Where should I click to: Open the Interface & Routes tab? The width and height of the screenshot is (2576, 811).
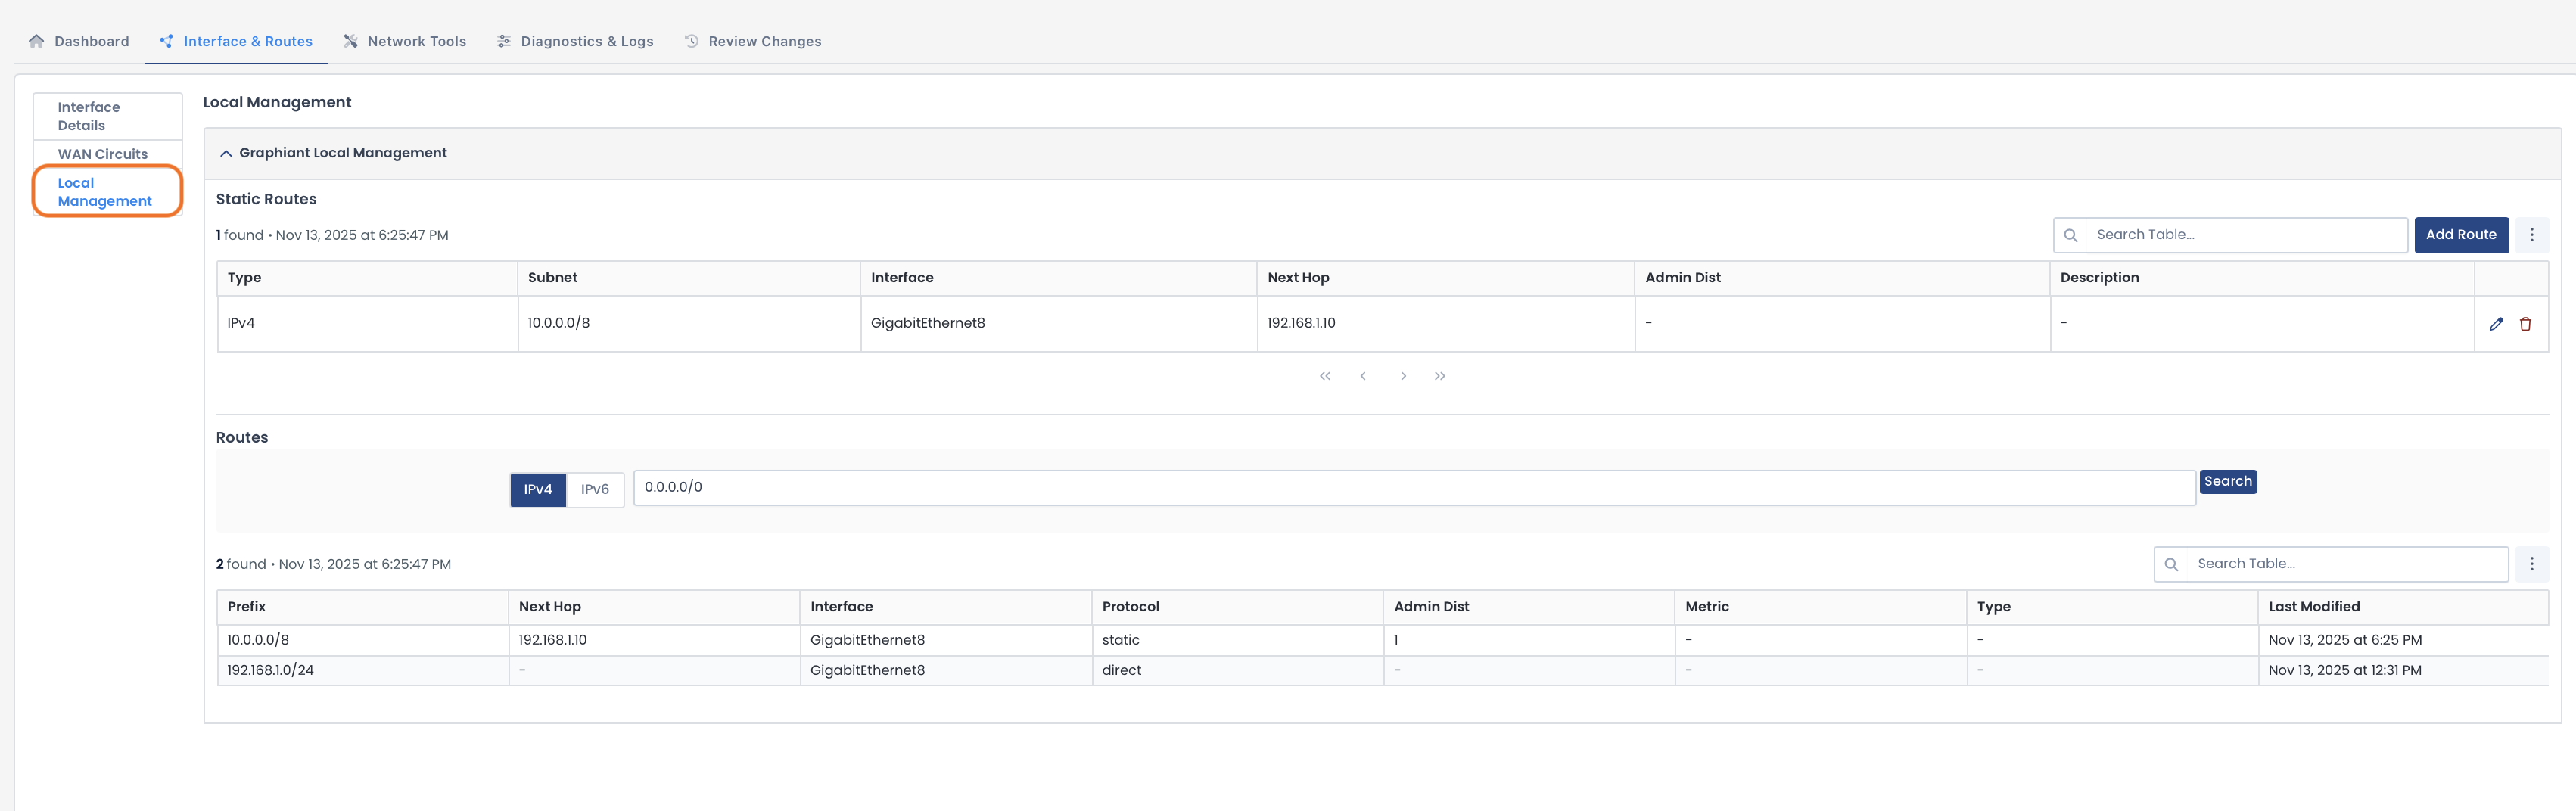(x=236, y=41)
